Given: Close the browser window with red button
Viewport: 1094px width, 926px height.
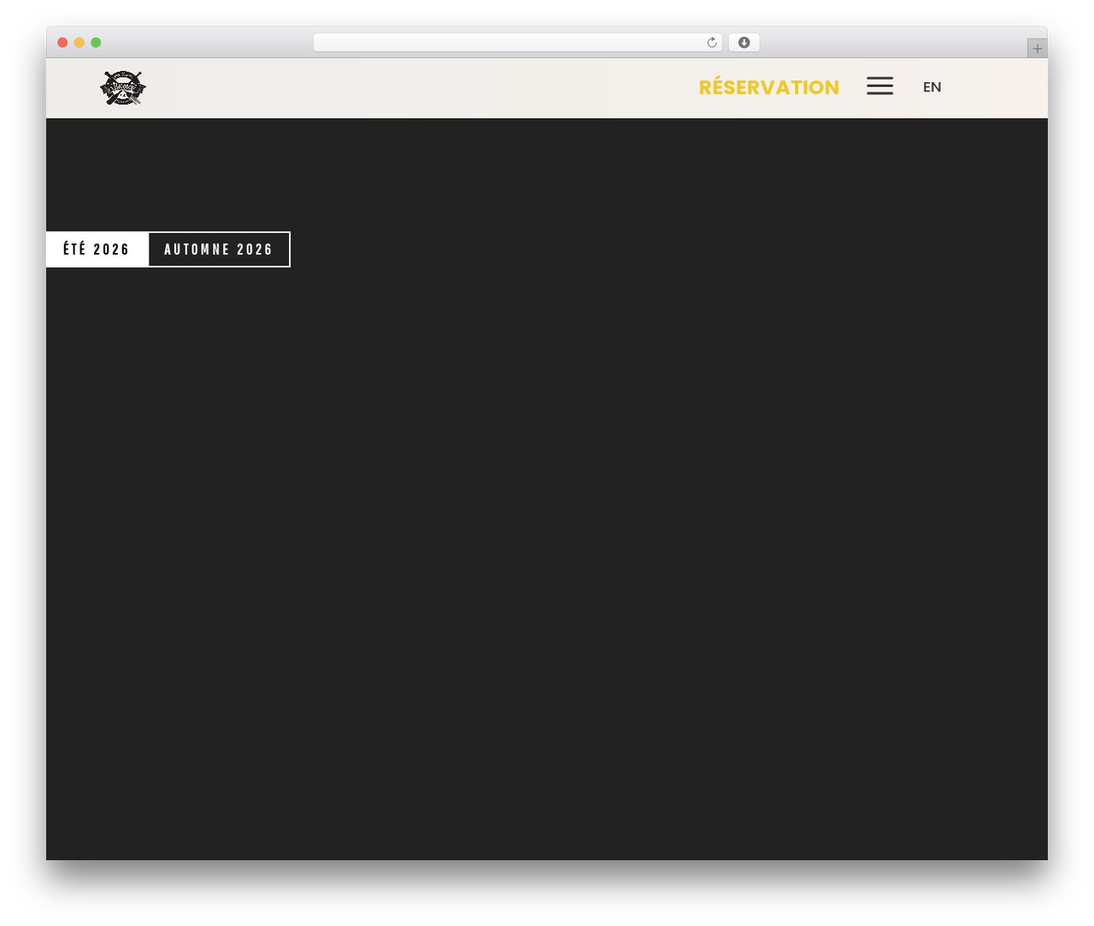Looking at the screenshot, I should [x=62, y=43].
